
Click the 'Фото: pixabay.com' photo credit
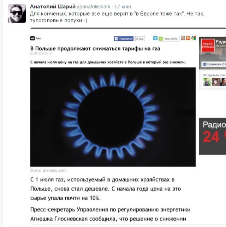pos(48,171)
